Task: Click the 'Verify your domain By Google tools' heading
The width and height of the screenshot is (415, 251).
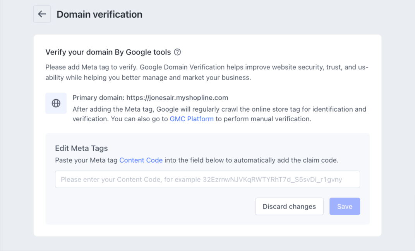Action: coord(108,52)
